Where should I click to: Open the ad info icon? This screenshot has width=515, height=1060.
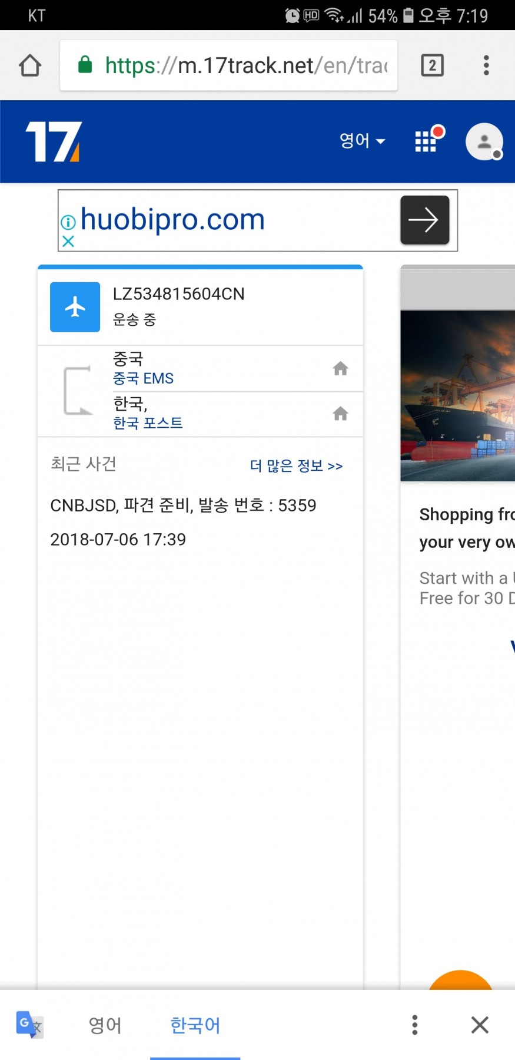[68, 222]
